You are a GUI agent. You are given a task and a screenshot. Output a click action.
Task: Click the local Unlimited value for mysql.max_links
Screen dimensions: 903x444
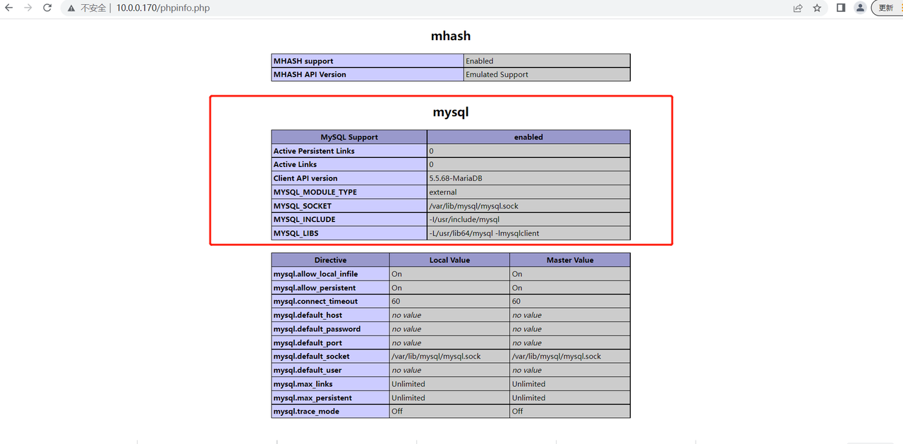point(408,384)
